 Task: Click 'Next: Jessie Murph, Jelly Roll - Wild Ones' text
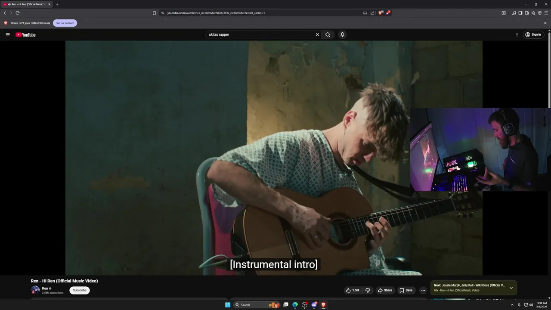point(469,285)
